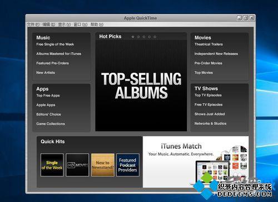Open the Featured Podcast Providers tile
The width and height of the screenshot is (278, 202).
coord(128,165)
